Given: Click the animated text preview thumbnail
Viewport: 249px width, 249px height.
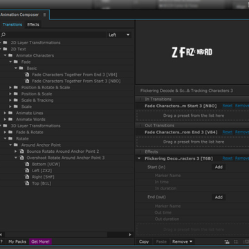Looking at the screenshot, I should [192, 52].
